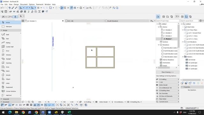Click Search Layout Book field
This screenshot has height=115, width=204.
tap(189, 21)
